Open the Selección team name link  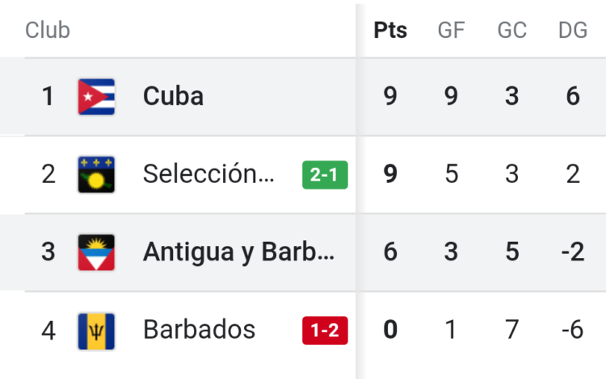tap(209, 174)
